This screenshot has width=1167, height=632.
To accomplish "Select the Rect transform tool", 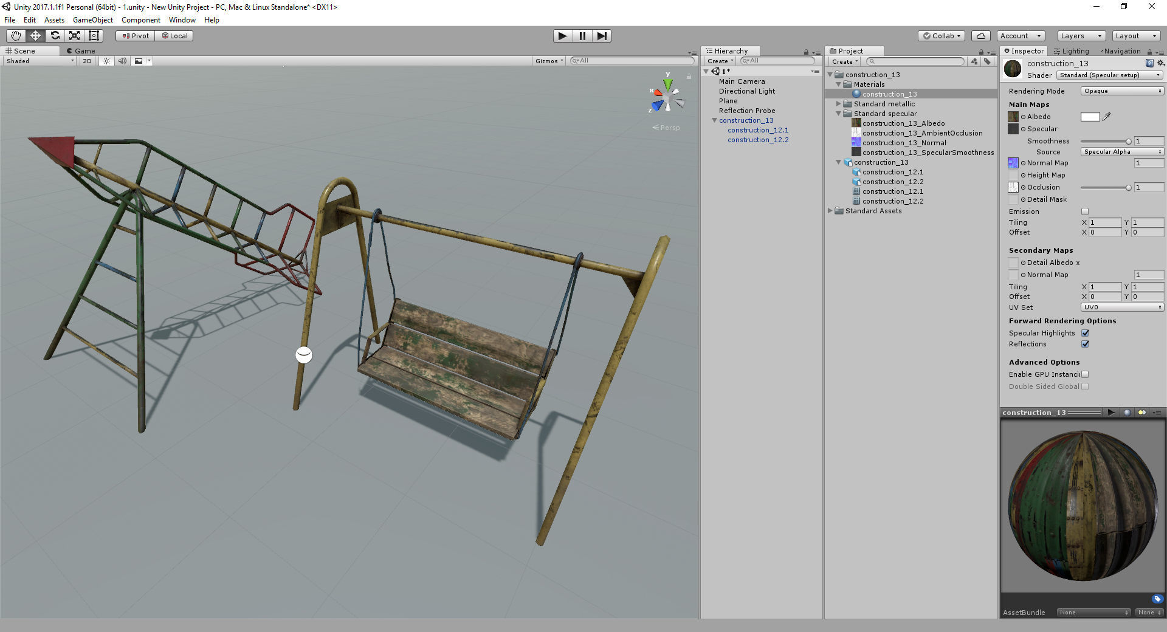I will tap(94, 36).
